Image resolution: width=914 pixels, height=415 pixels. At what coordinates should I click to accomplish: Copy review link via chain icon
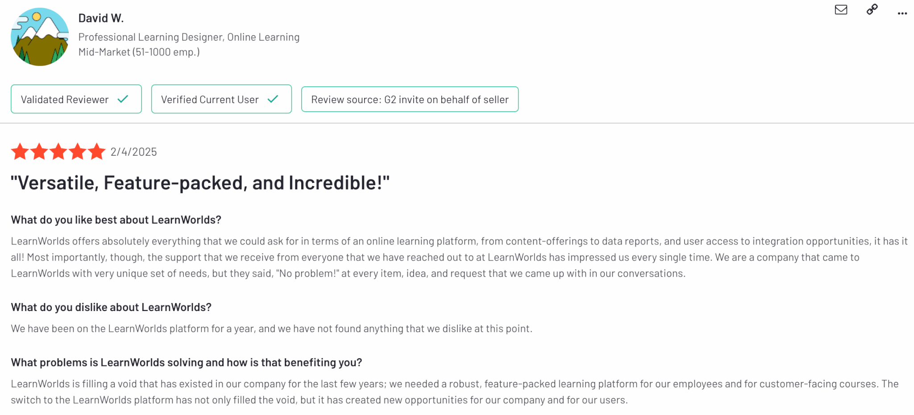872,10
